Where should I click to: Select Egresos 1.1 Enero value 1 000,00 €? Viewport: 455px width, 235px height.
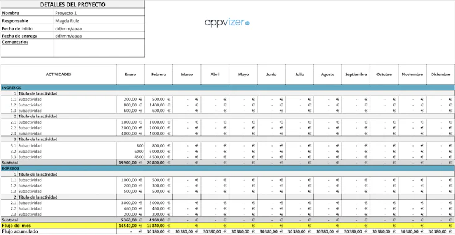point(130,180)
